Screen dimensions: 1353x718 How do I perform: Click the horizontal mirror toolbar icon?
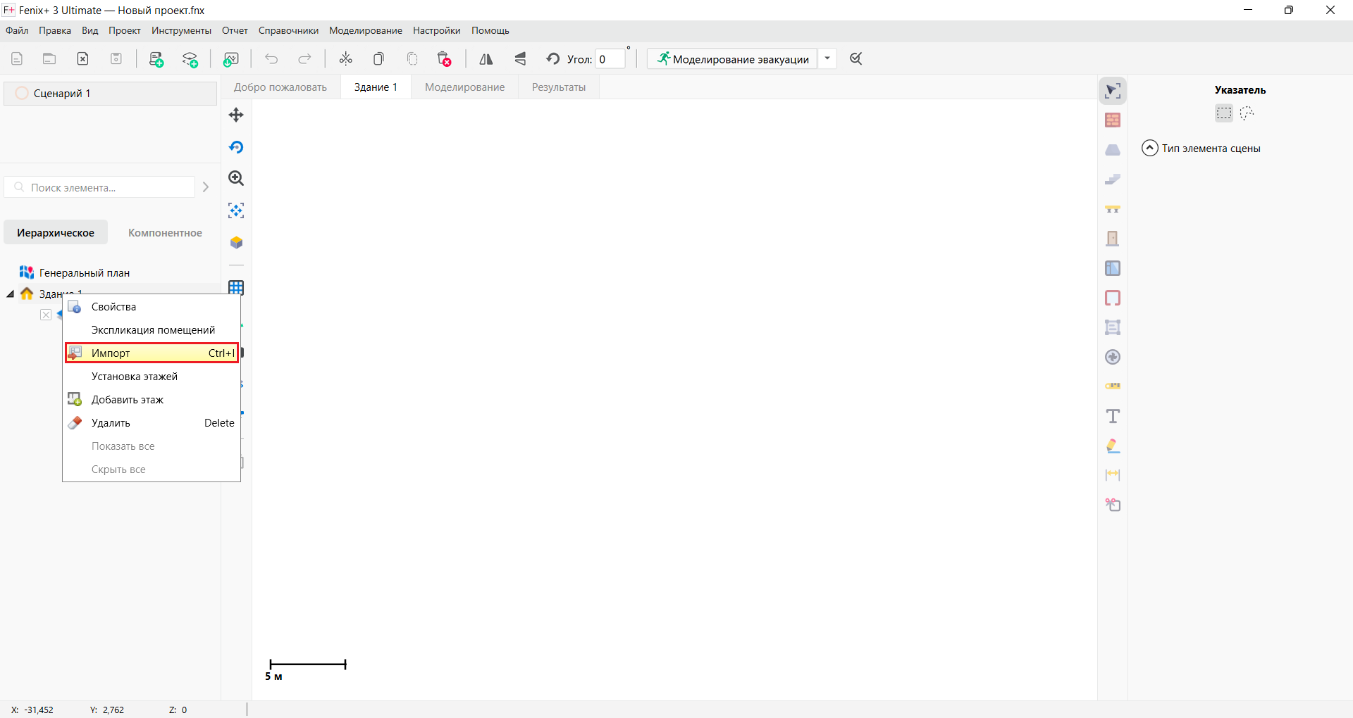click(x=486, y=59)
